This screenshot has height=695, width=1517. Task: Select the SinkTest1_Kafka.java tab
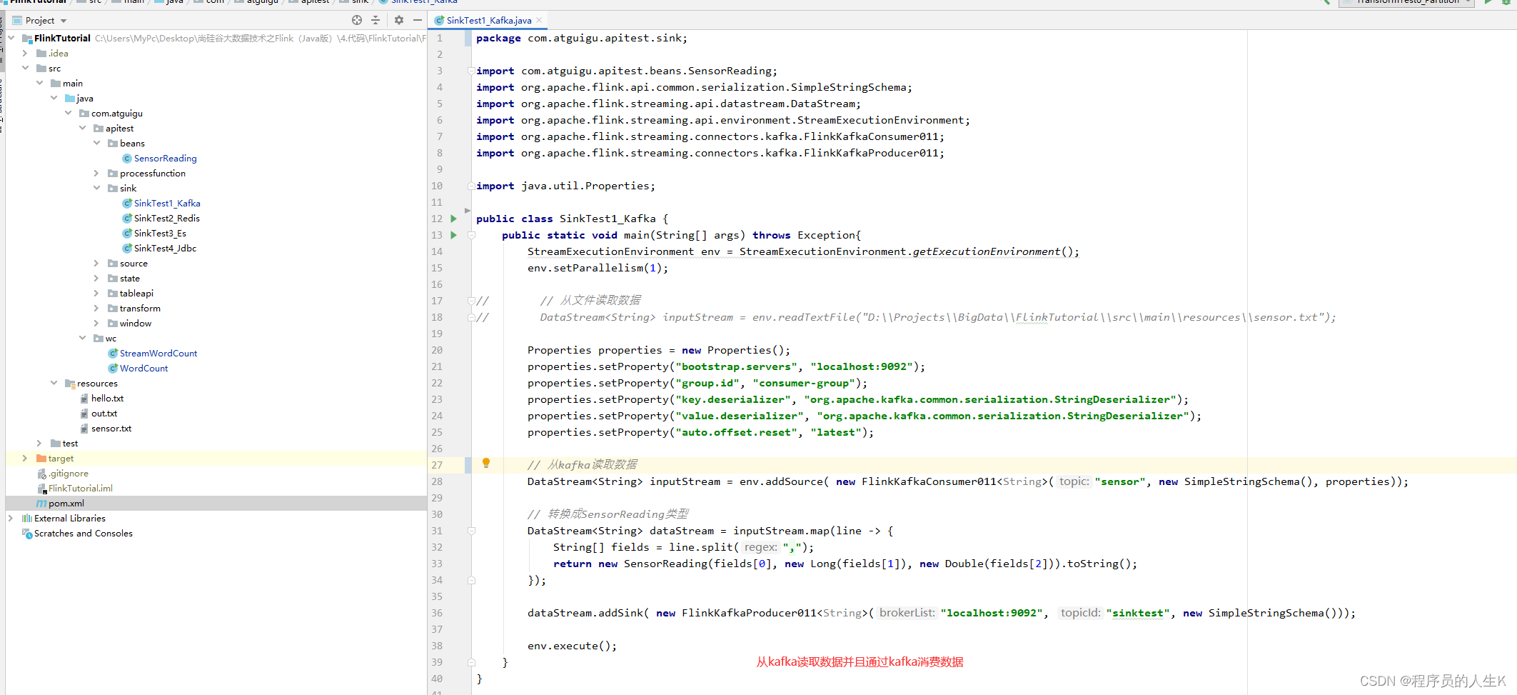(x=488, y=21)
